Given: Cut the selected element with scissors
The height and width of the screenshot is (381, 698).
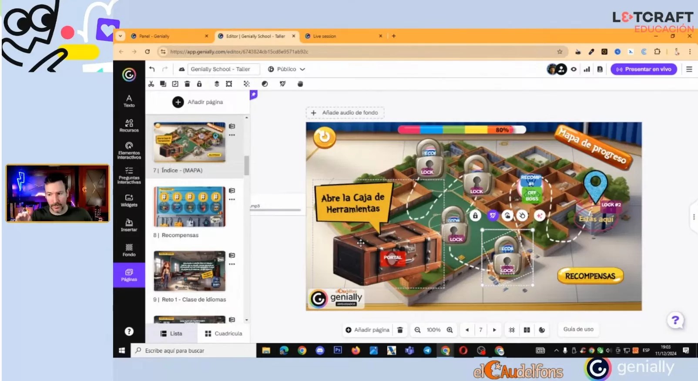Looking at the screenshot, I should [x=151, y=84].
